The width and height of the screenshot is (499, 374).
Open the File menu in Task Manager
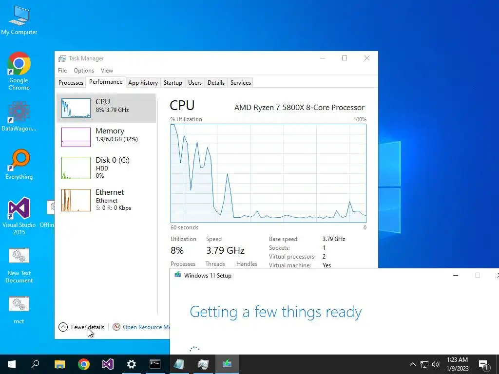tap(62, 71)
